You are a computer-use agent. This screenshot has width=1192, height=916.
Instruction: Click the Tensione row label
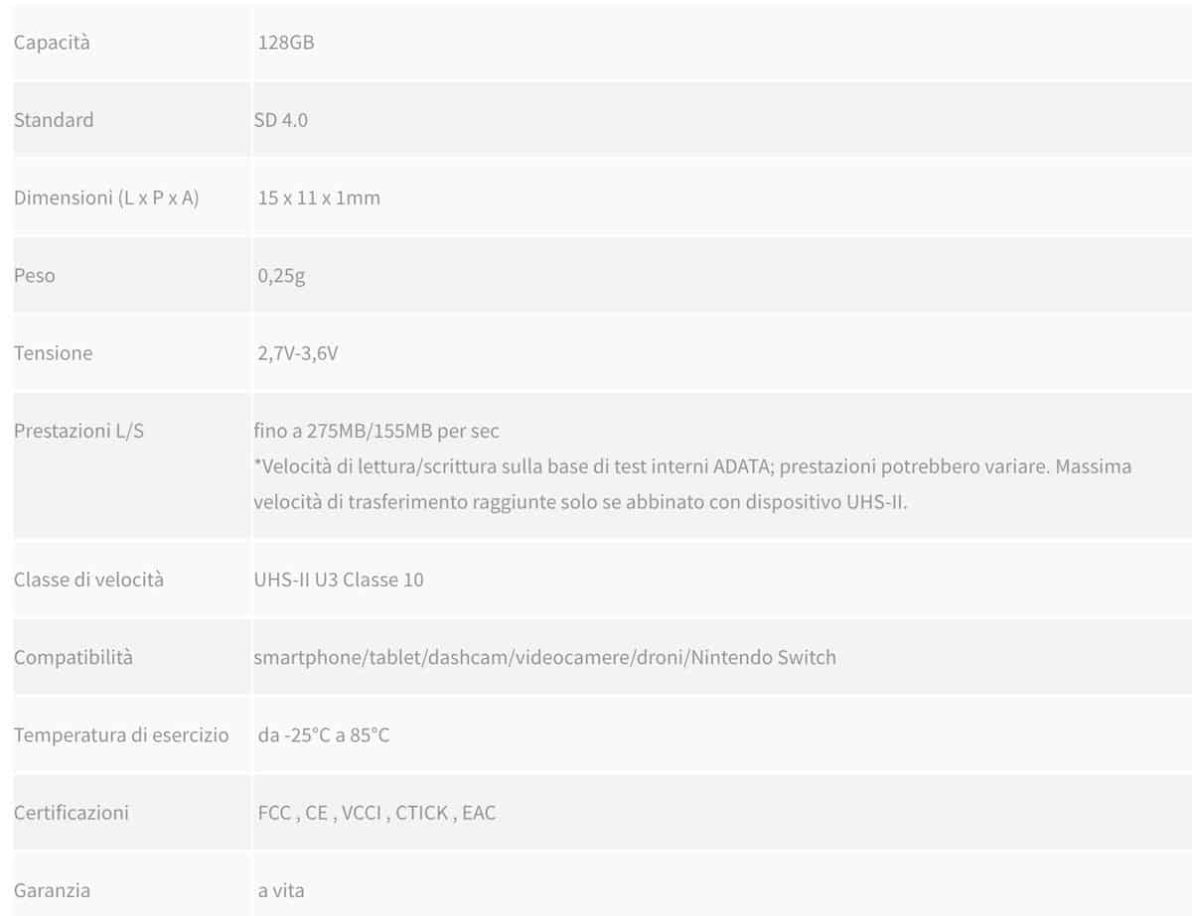(x=53, y=353)
